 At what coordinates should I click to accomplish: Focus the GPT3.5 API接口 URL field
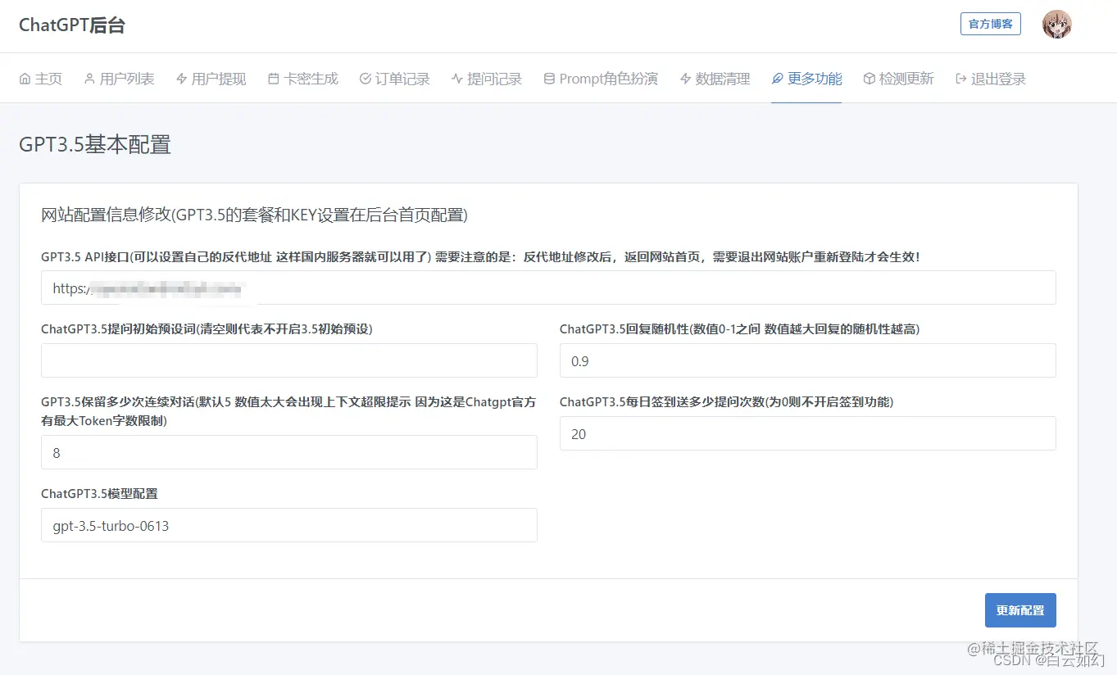(x=548, y=288)
